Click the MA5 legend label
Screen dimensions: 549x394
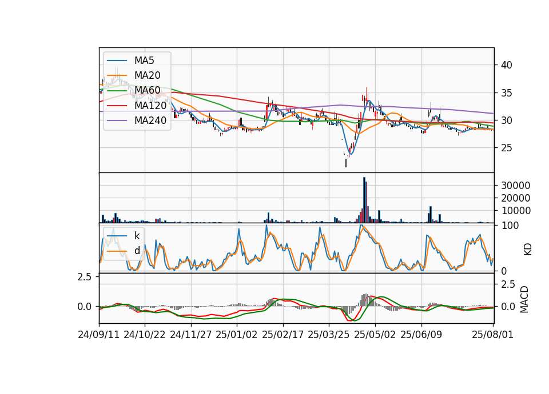[144, 61]
